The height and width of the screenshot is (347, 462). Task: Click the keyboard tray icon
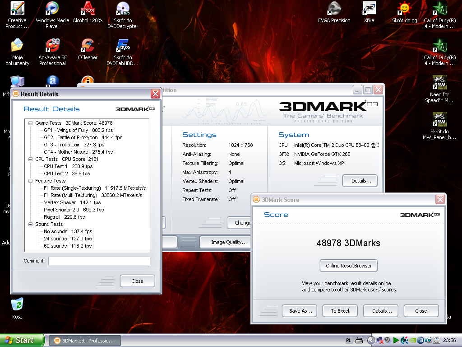pyautogui.click(x=359, y=341)
